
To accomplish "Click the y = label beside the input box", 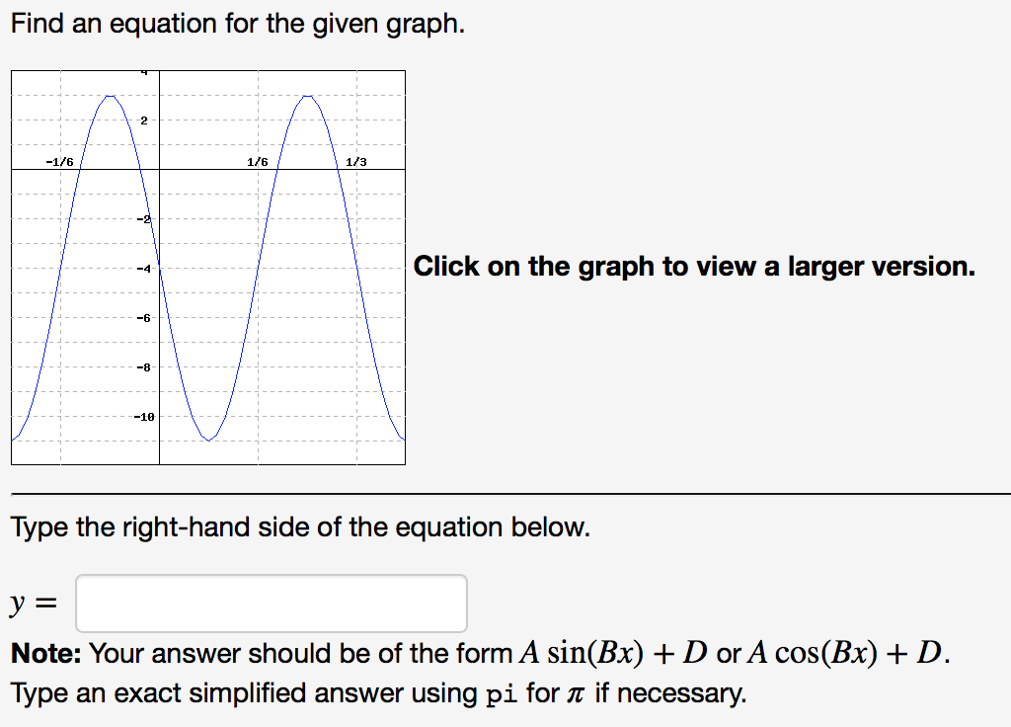I will point(33,601).
